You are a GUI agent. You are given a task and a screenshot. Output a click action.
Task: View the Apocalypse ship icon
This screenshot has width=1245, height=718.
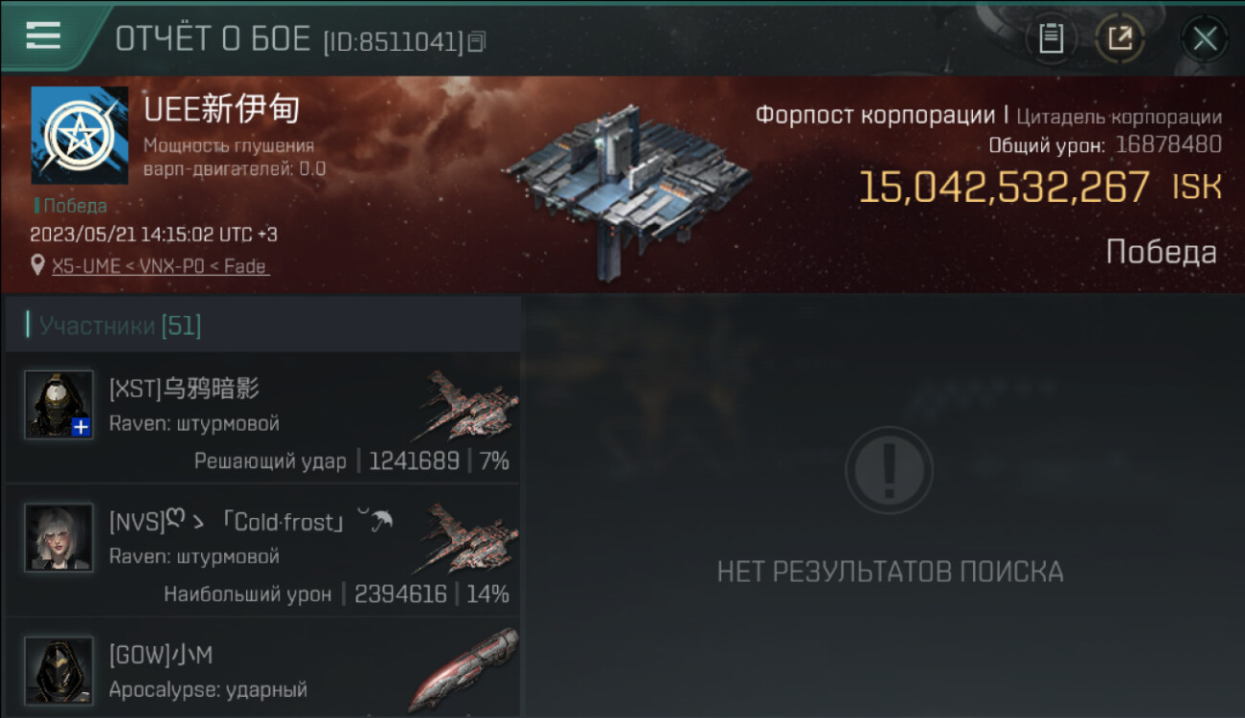[464, 670]
